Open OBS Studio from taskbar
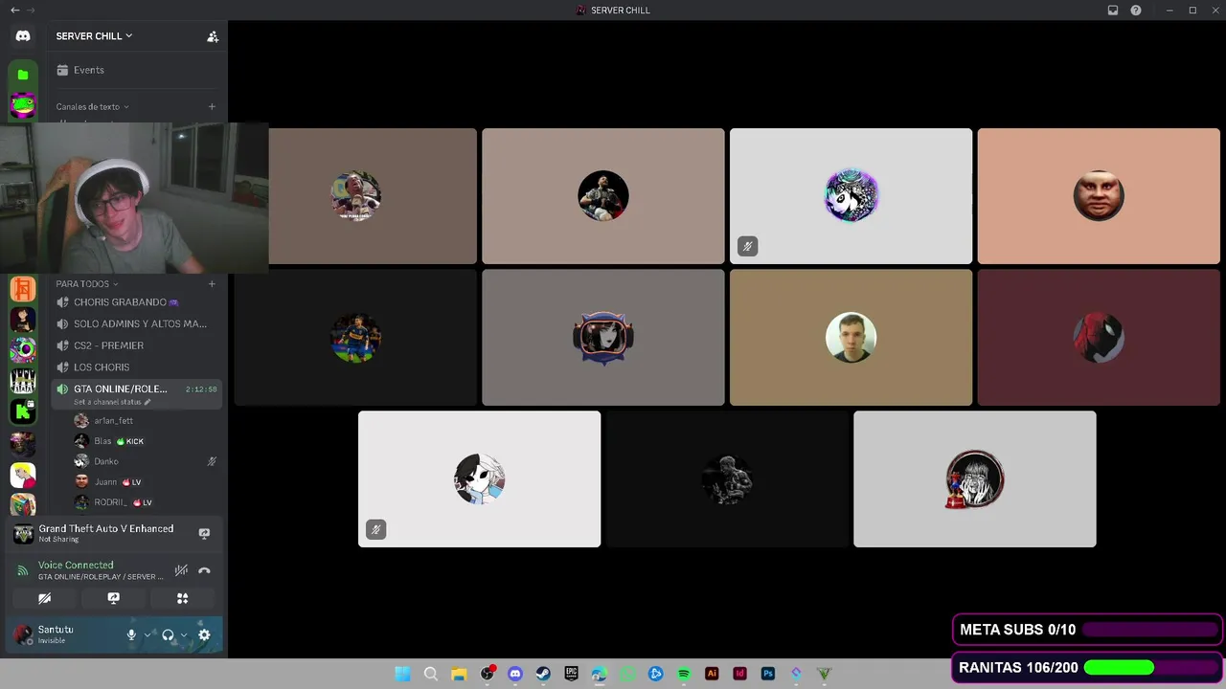 pos(487,674)
